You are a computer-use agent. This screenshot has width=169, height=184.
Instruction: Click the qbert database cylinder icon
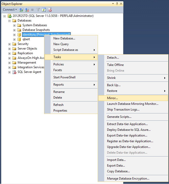point(19,39)
